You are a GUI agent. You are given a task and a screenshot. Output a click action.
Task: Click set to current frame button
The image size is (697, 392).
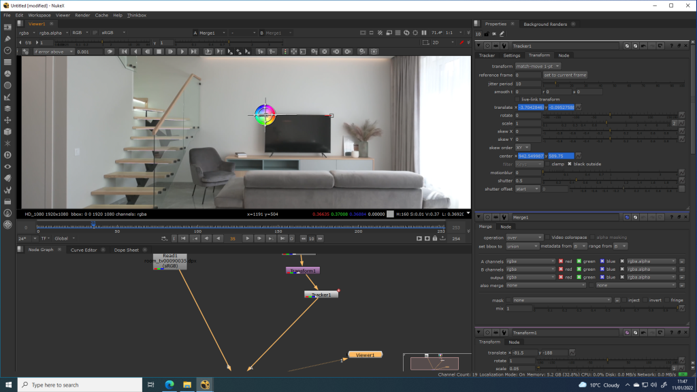(565, 75)
